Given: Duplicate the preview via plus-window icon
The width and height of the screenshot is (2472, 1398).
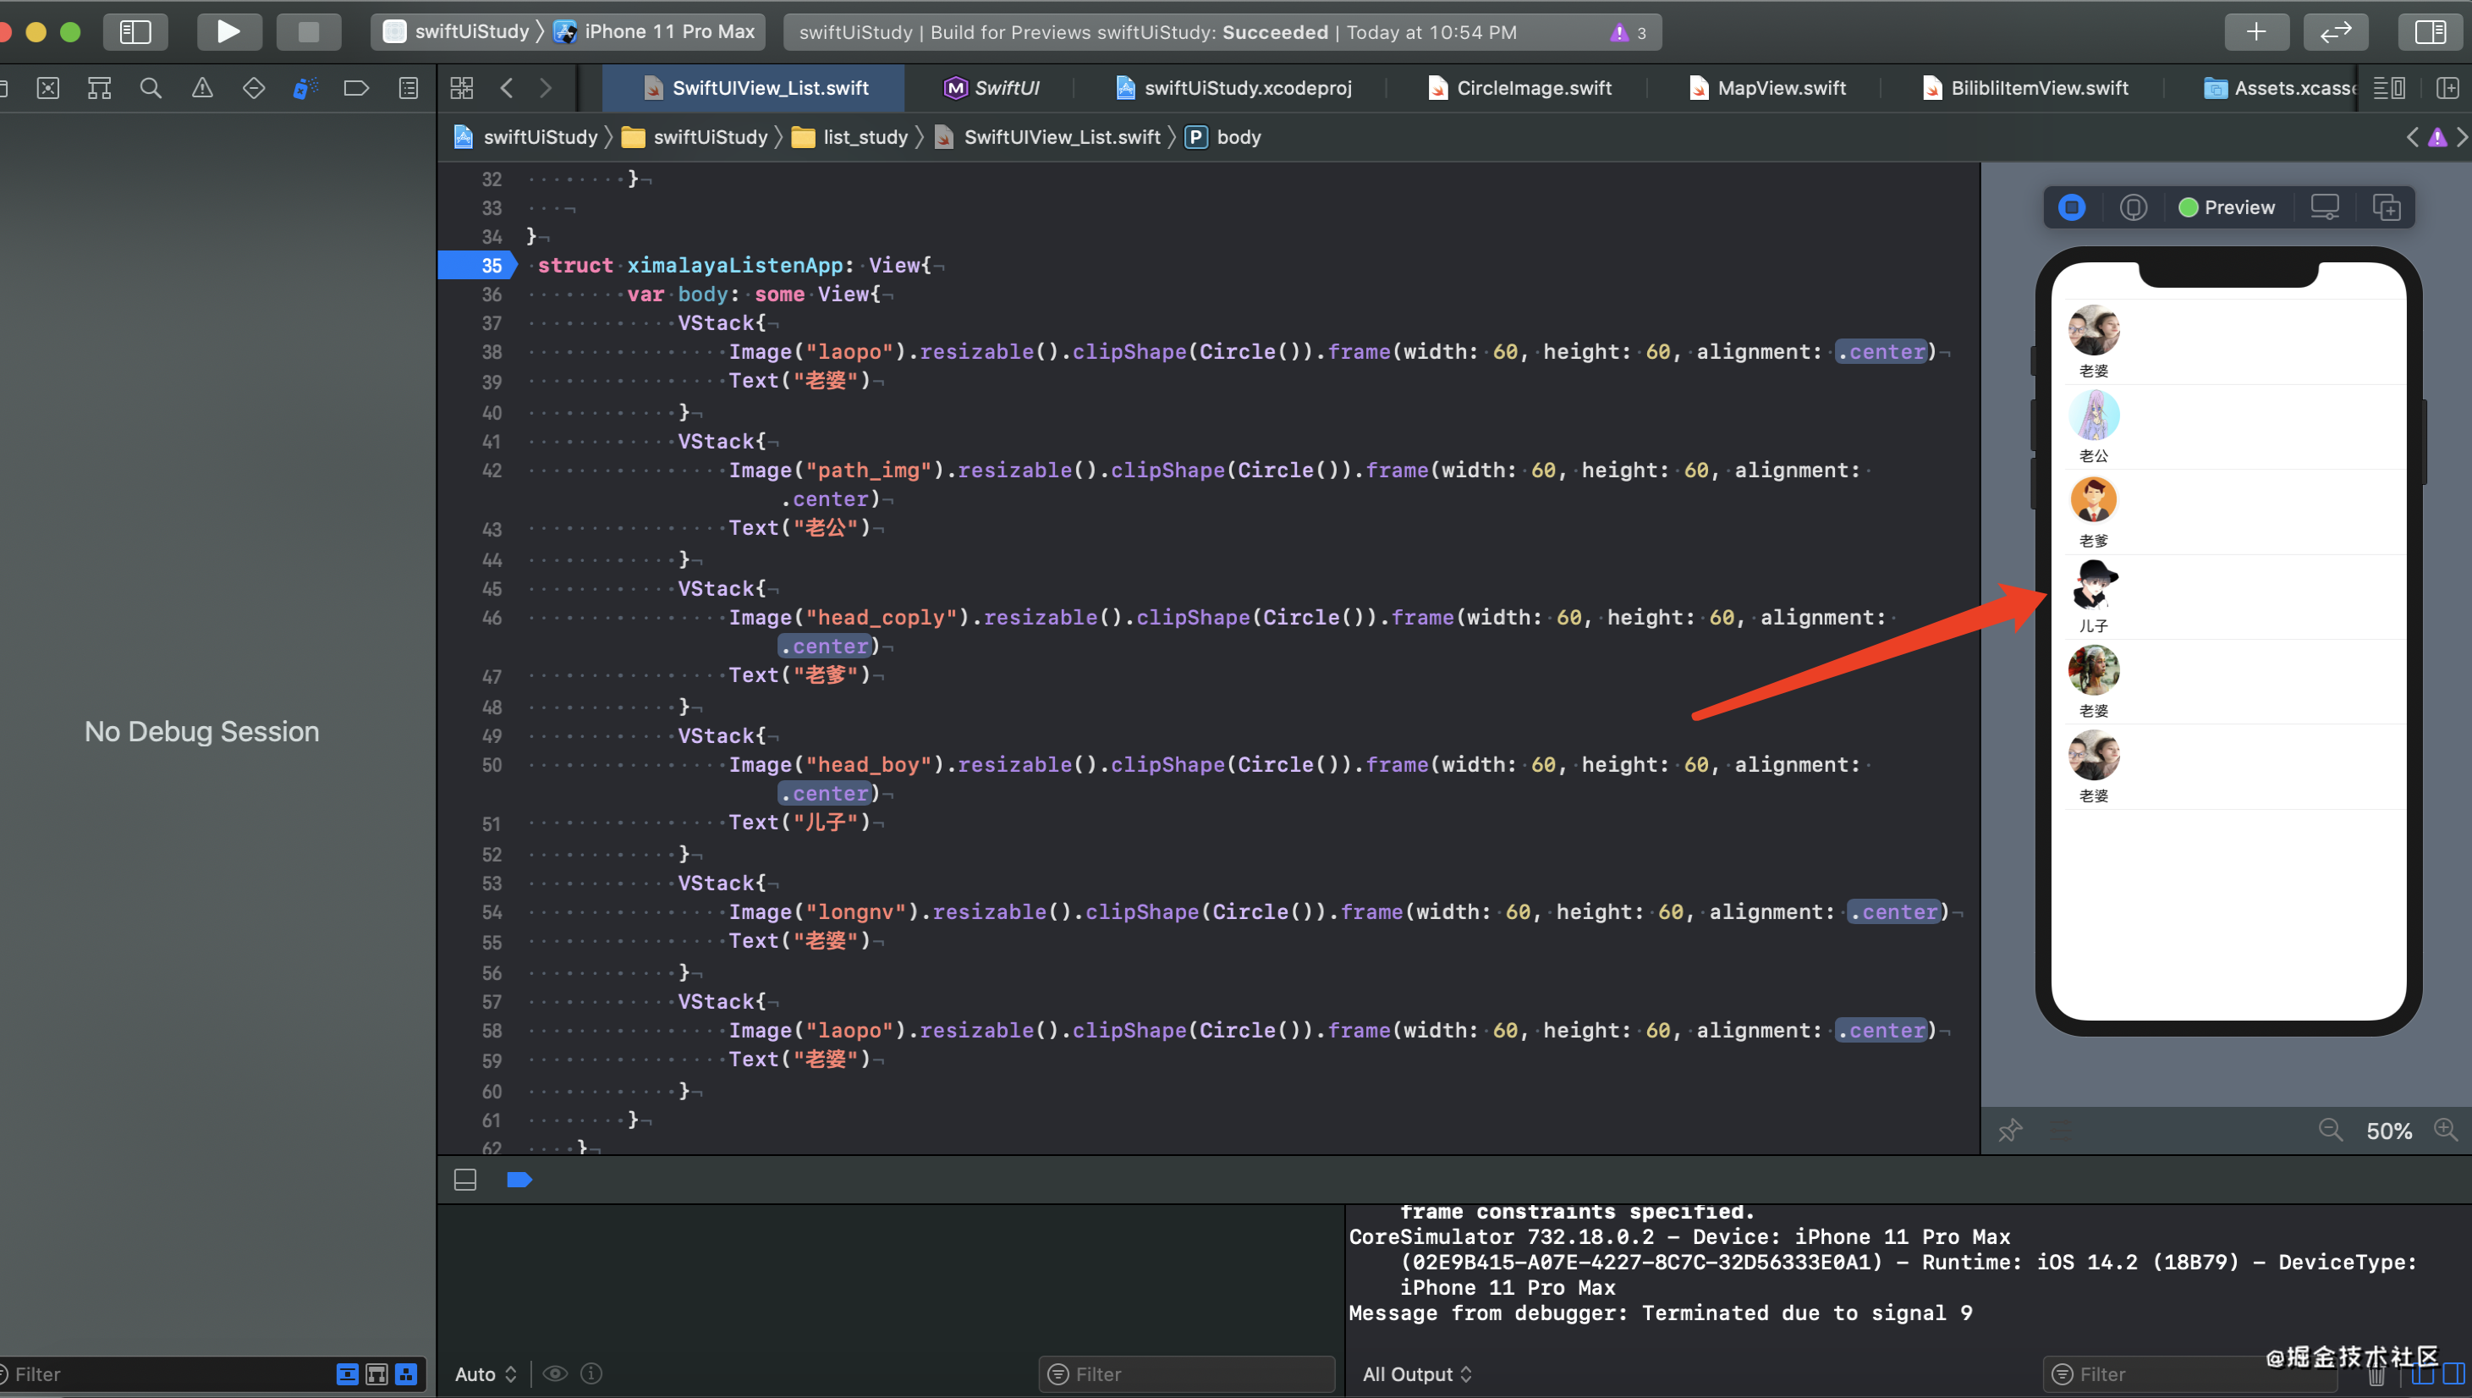Looking at the screenshot, I should 2386,207.
